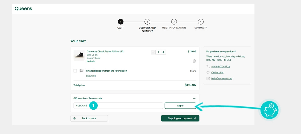Screen dimensions: 301x134
Task: Select the $1.00 donation amount
Action: (193, 71)
